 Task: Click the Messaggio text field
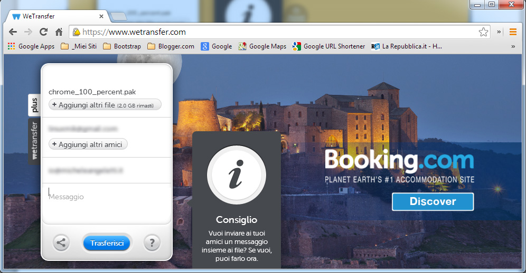coord(107,203)
